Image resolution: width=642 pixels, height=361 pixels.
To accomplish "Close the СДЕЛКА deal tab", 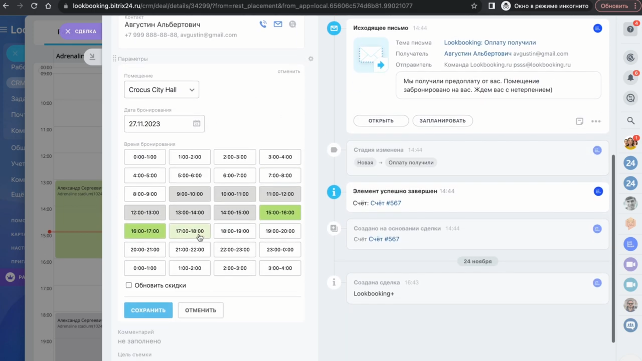I will (x=68, y=31).
